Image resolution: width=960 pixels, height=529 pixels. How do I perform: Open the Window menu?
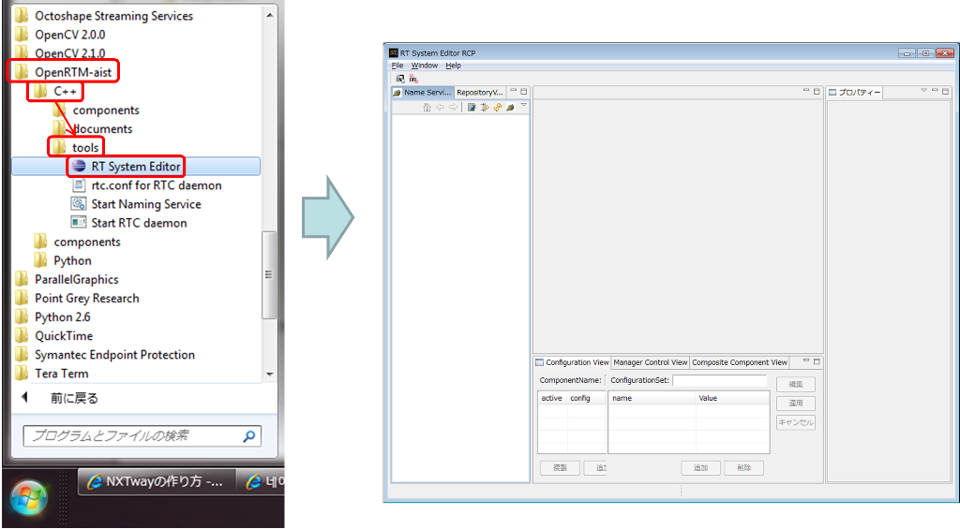pyautogui.click(x=425, y=66)
